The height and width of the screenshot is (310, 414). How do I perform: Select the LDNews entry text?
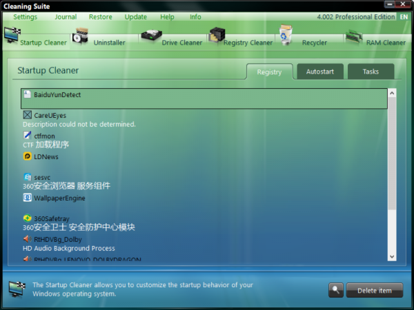46,156
